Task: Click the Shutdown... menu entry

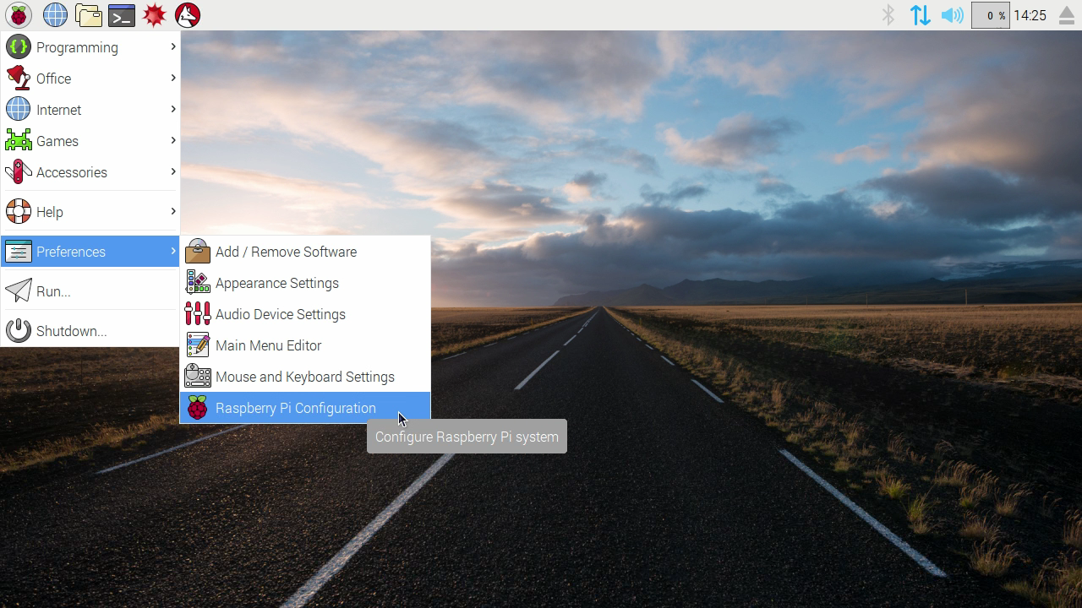Action: pyautogui.click(x=71, y=331)
